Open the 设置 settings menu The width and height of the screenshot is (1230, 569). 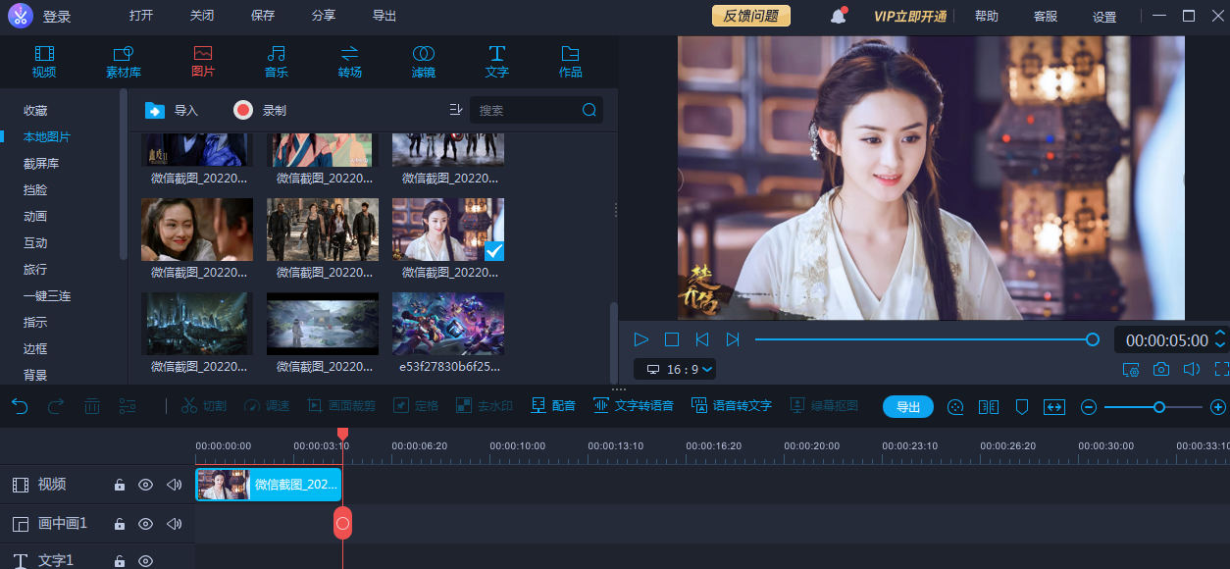coord(1104,17)
